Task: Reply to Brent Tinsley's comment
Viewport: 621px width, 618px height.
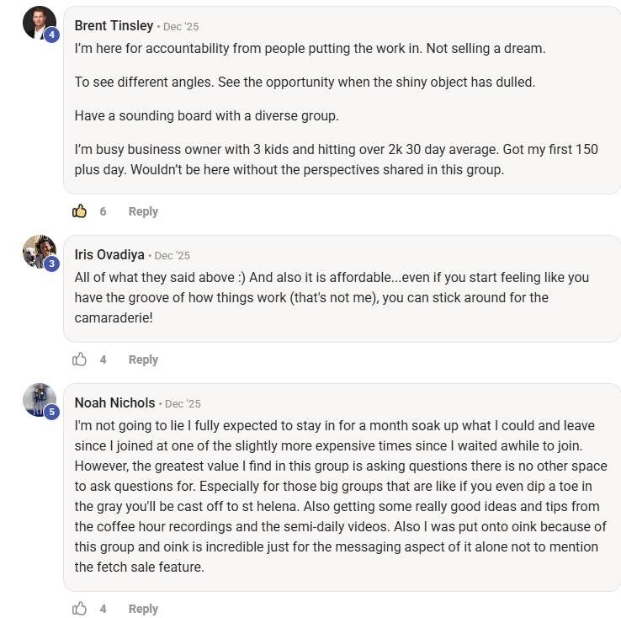Action: [x=143, y=211]
